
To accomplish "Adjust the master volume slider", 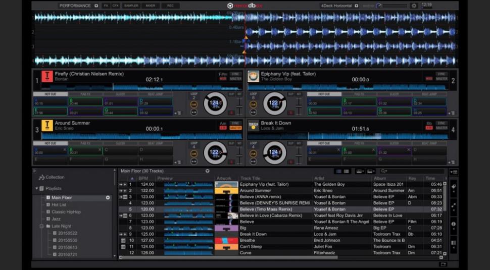I will coord(394,6).
